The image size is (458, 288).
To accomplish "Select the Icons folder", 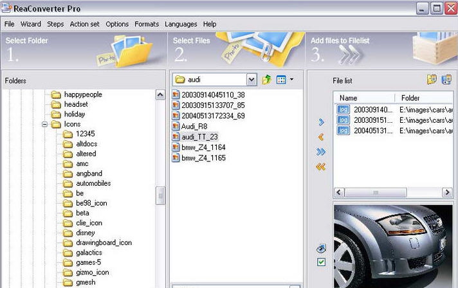I will [72, 124].
